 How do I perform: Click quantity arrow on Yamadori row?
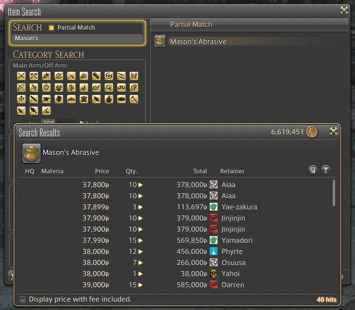coord(140,240)
